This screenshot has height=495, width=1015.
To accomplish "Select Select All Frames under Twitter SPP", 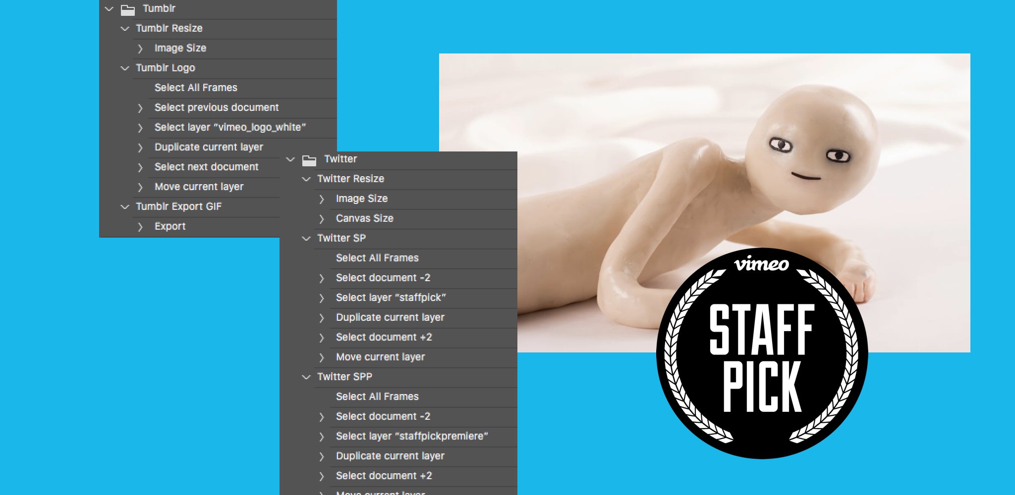I will (x=377, y=396).
